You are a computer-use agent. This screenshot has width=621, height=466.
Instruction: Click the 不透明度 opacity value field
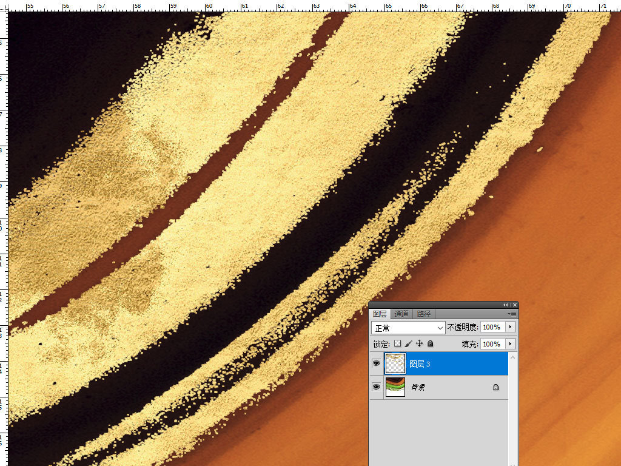pos(492,327)
